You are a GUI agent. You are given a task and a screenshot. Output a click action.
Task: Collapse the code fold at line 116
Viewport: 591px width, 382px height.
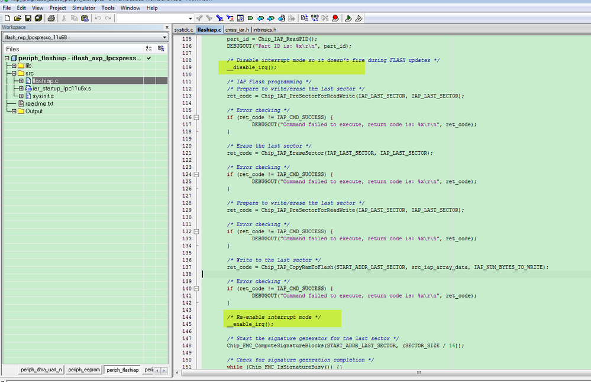[196, 117]
